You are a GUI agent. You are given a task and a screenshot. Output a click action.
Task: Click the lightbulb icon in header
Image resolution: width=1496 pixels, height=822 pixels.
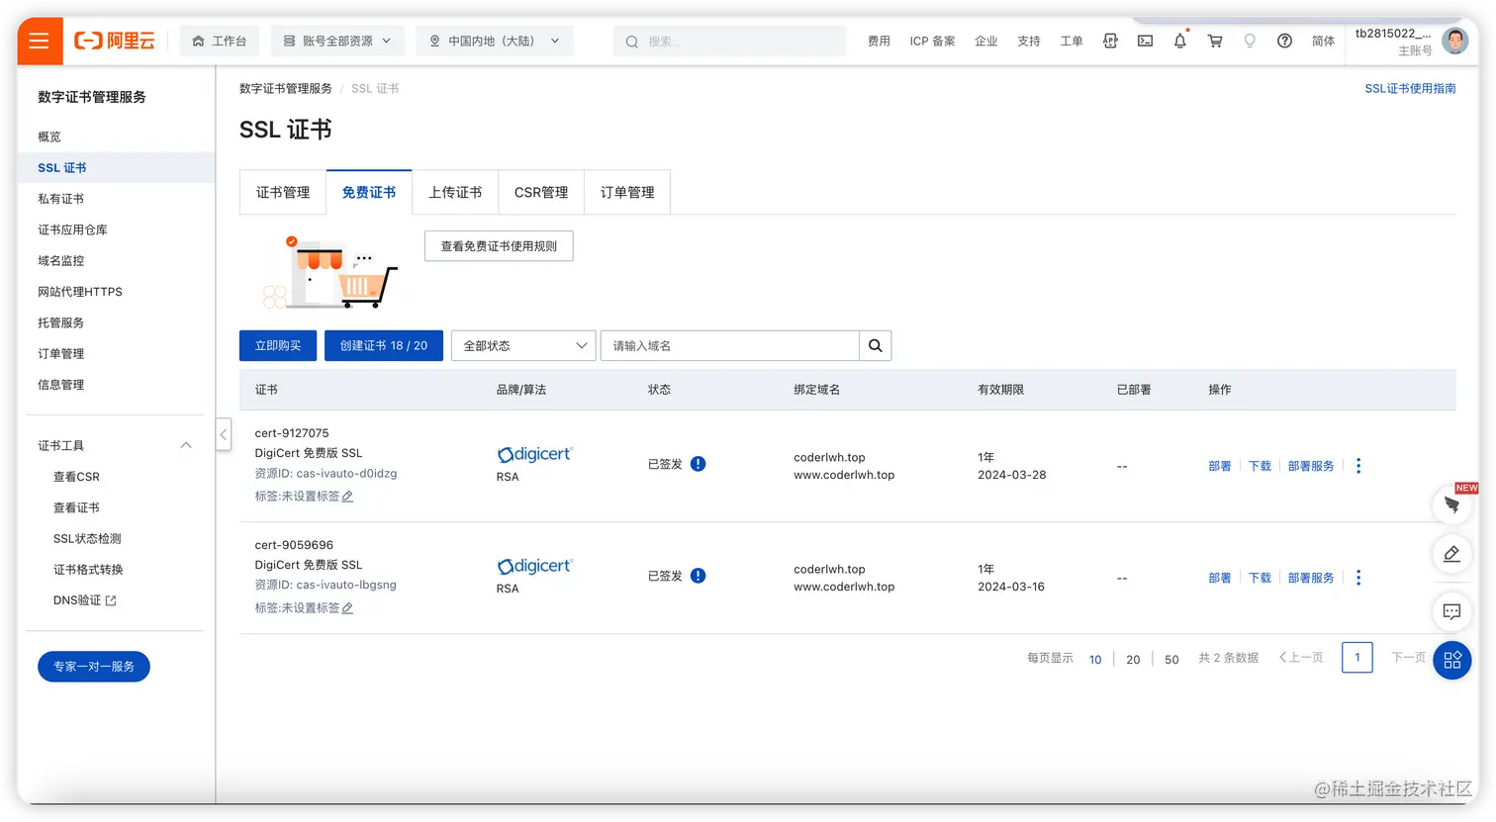tap(1250, 41)
